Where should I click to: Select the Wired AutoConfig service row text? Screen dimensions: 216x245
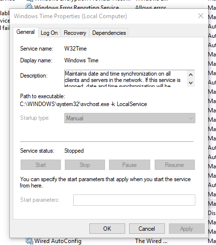(x=58, y=241)
